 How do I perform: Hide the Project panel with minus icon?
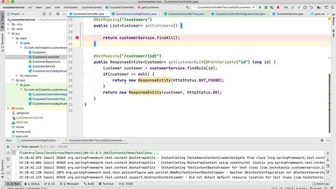coord(64,14)
